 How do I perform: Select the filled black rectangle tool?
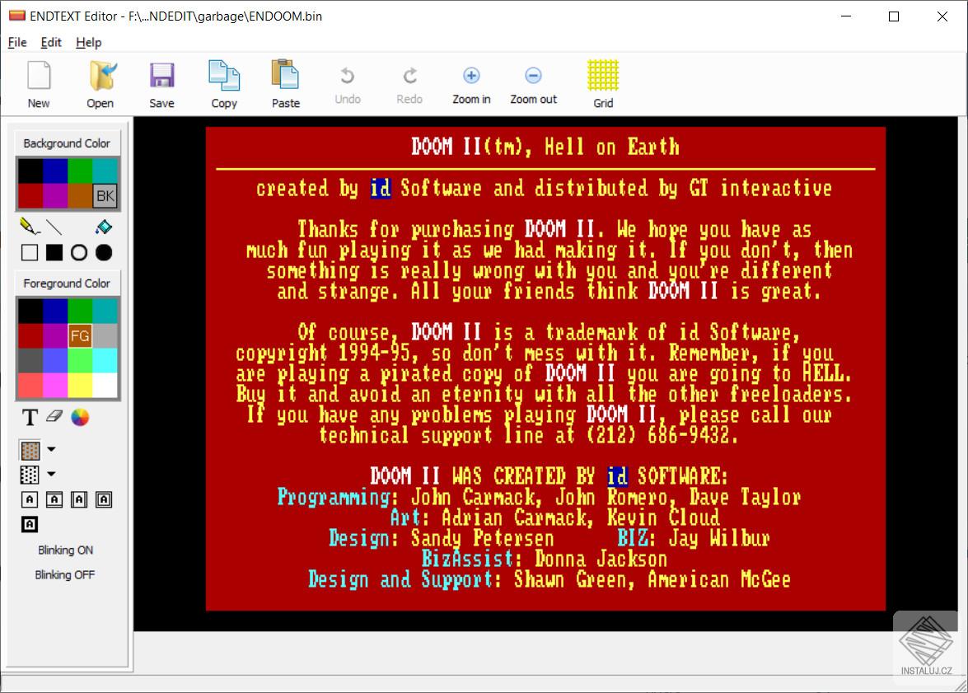(x=54, y=253)
